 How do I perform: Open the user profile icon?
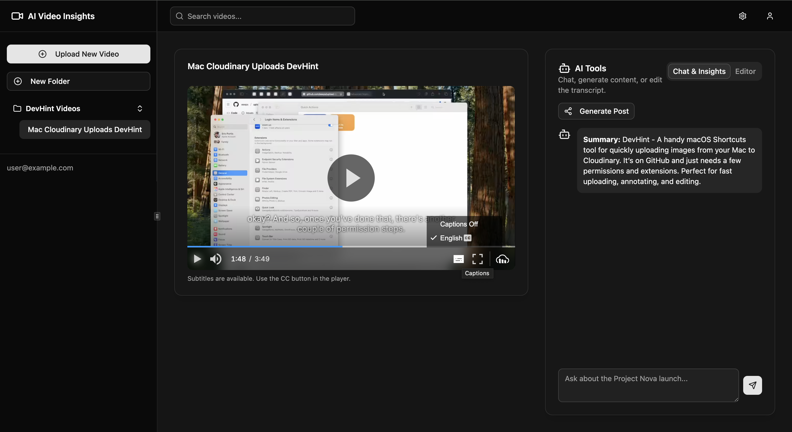coord(770,16)
